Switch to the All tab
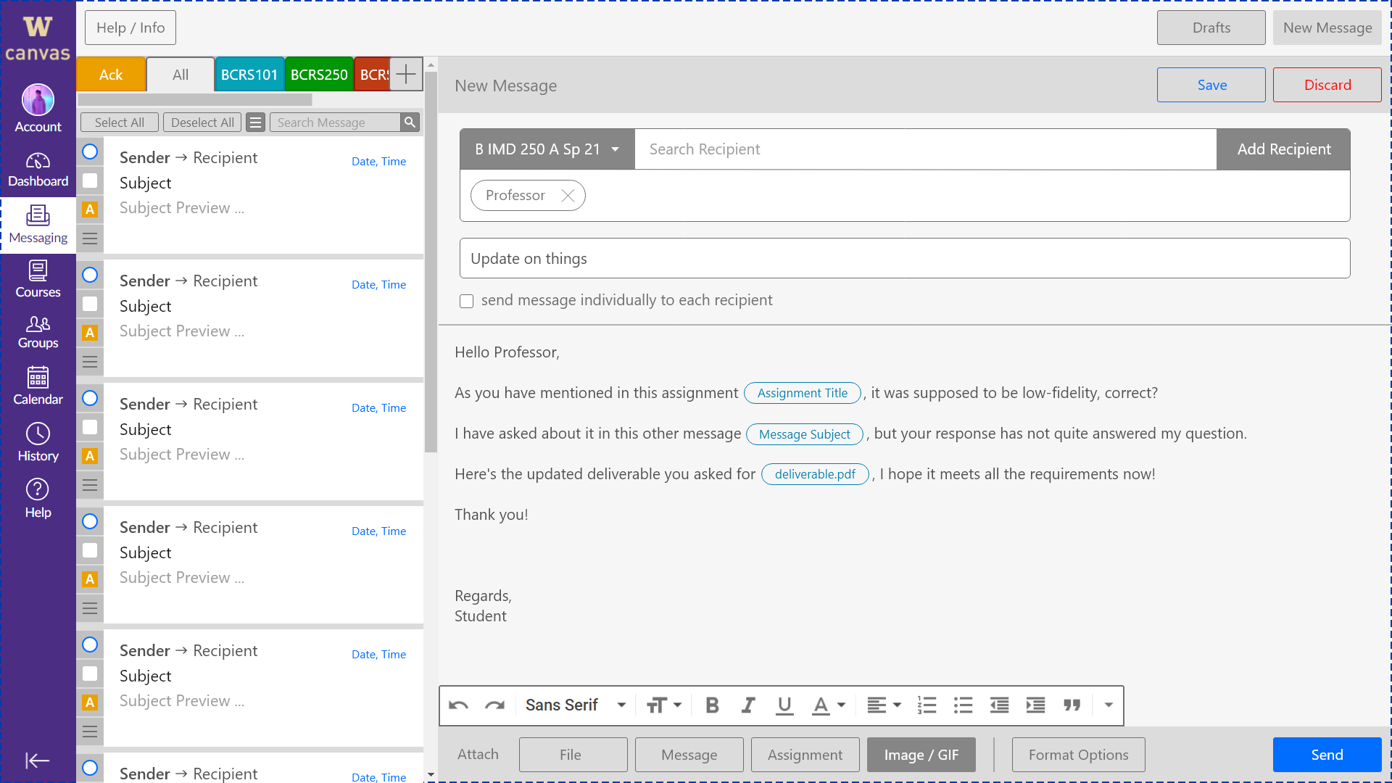 point(181,74)
